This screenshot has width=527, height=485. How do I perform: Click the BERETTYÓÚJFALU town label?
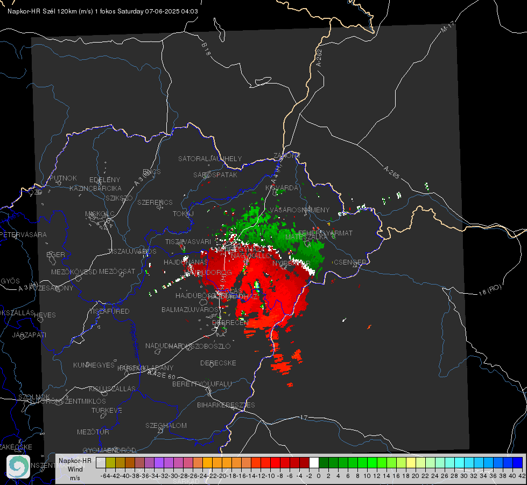[x=202, y=384]
